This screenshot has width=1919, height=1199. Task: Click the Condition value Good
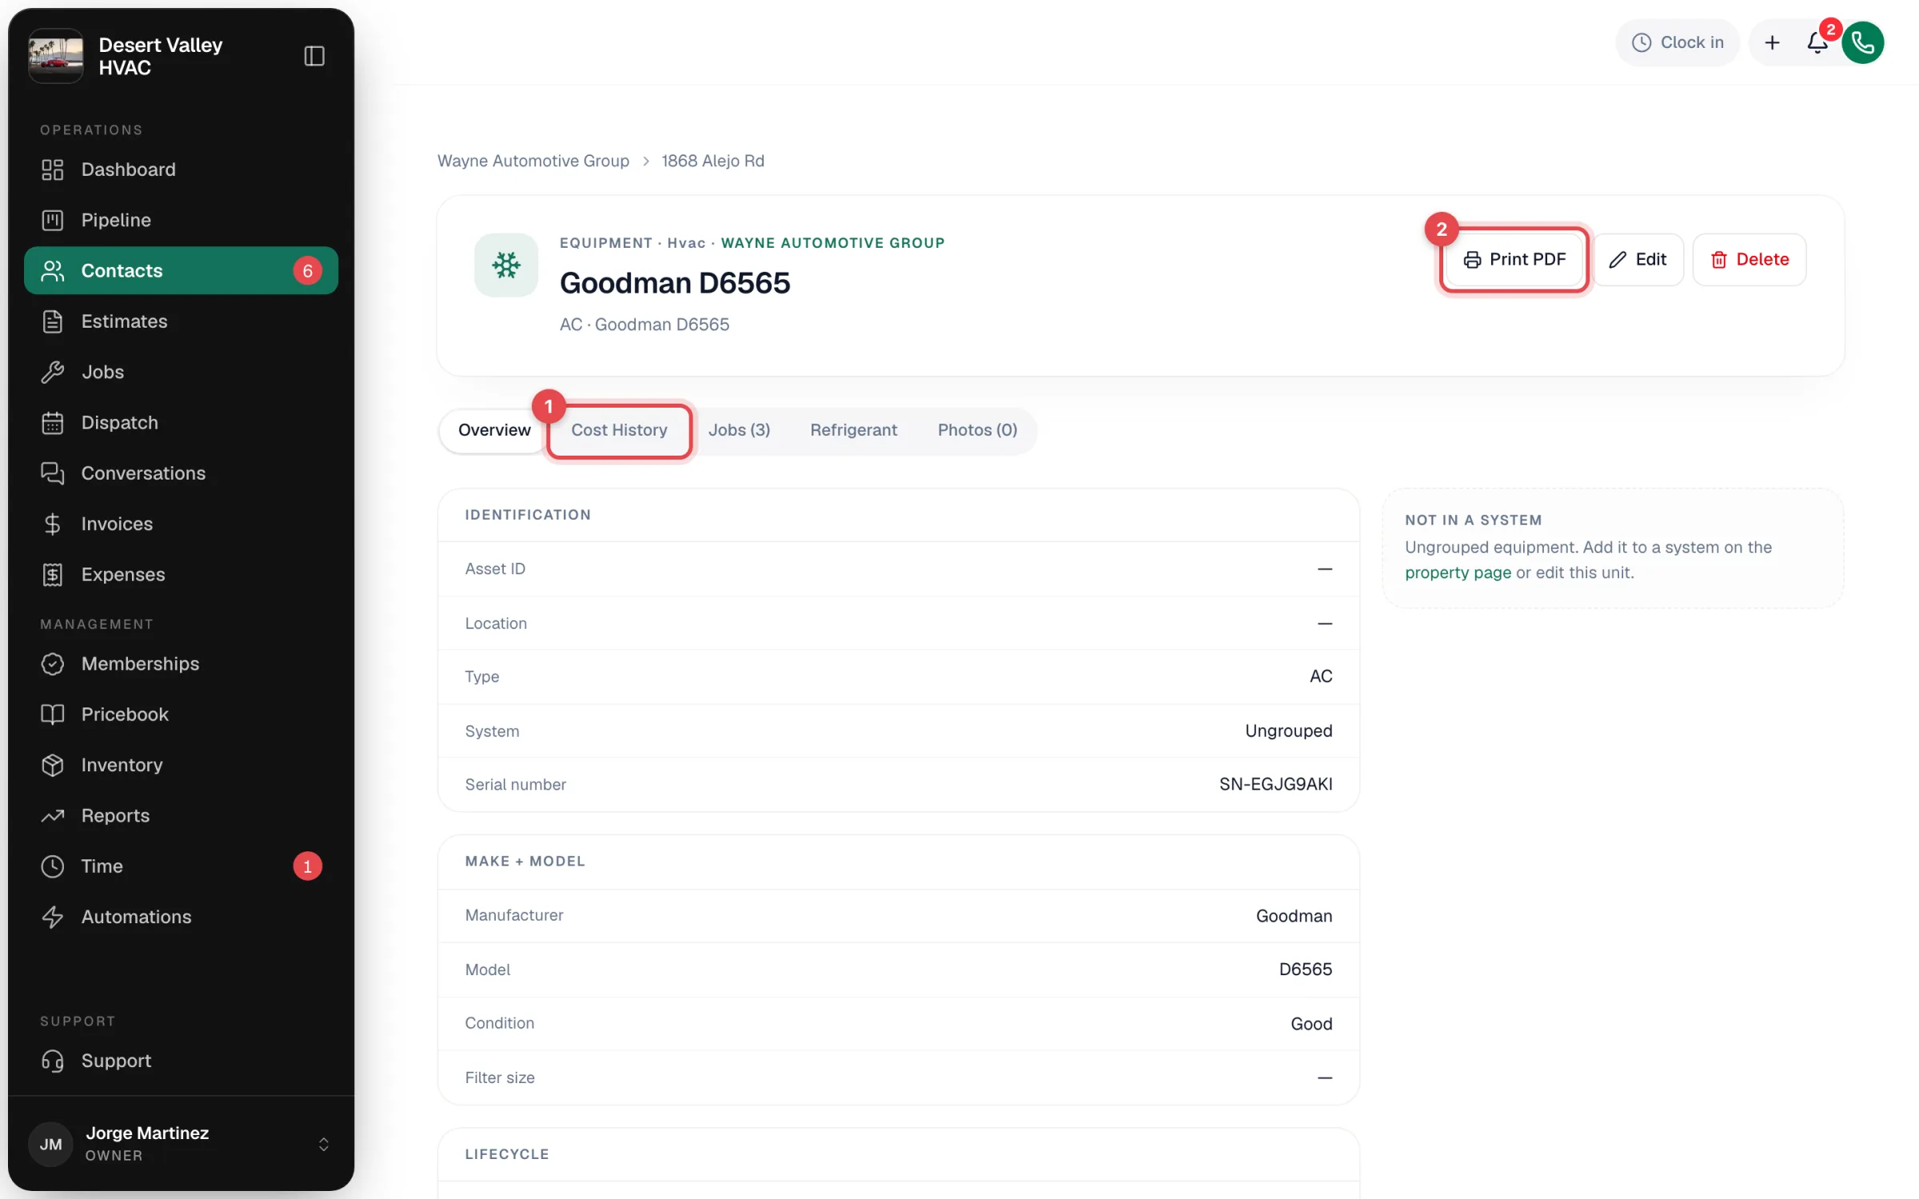(x=1311, y=1024)
